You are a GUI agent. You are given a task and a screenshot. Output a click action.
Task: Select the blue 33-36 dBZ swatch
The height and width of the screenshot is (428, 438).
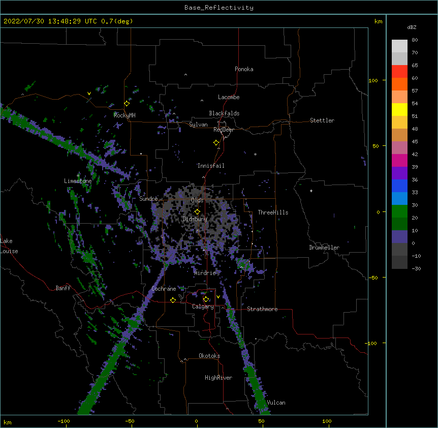click(x=399, y=186)
